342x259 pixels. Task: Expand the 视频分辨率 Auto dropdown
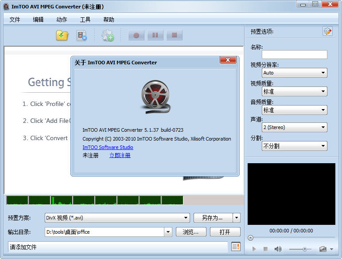point(295,73)
